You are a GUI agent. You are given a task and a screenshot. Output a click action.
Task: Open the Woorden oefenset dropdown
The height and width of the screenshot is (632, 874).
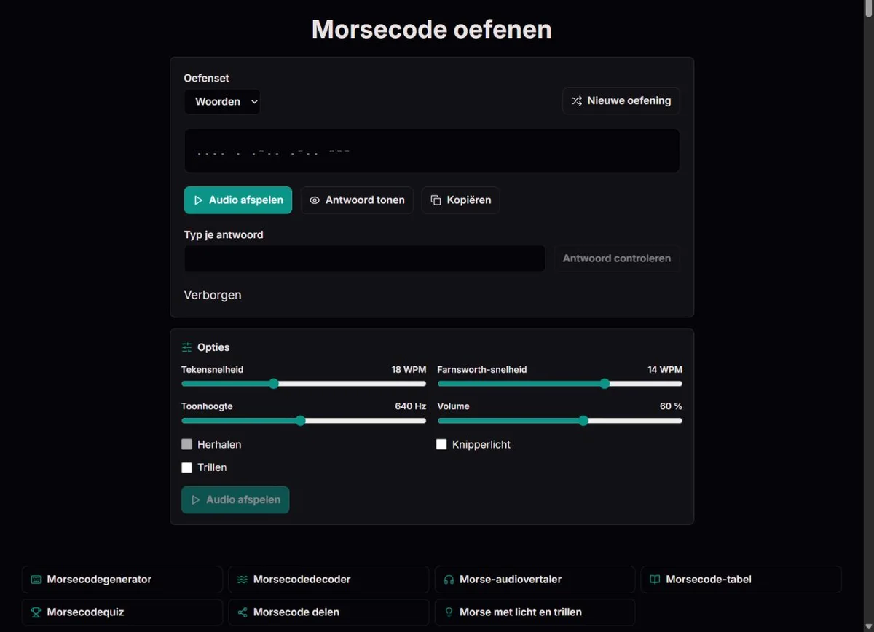point(222,102)
